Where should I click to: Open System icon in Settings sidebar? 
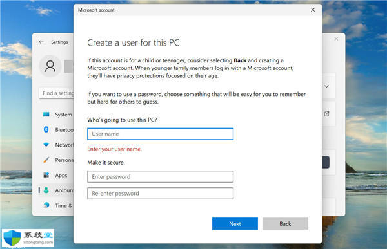point(46,115)
